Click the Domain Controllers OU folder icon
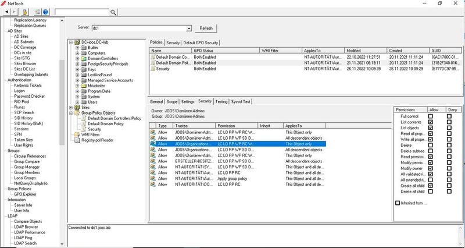 pyautogui.click(x=84, y=59)
